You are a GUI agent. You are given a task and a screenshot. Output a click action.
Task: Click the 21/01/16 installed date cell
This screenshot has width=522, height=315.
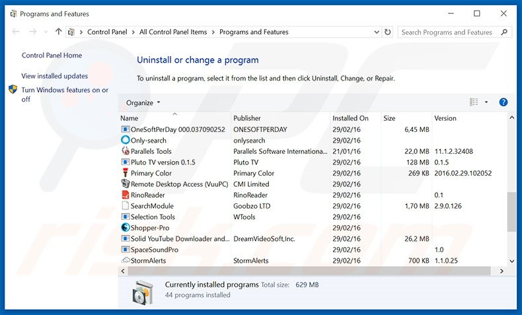tap(346, 151)
